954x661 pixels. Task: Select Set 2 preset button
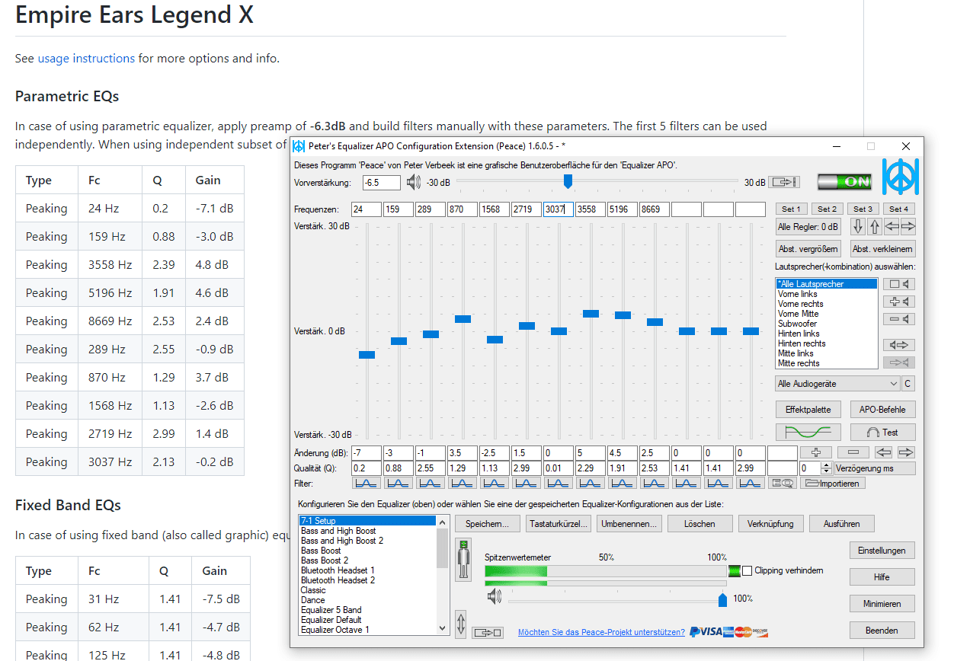click(828, 209)
